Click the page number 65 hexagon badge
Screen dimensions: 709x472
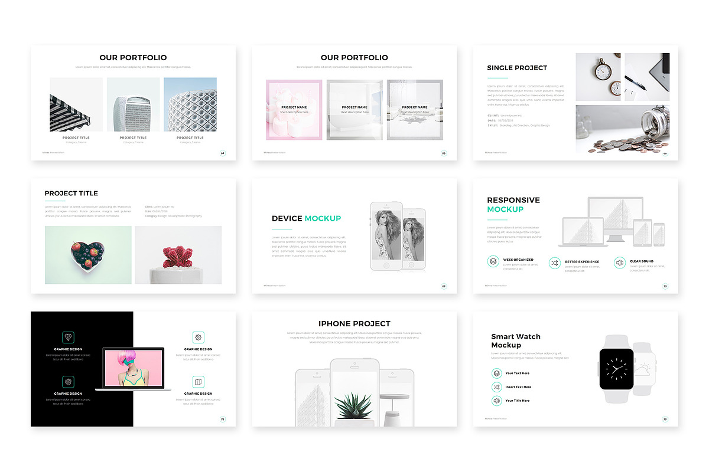(x=444, y=153)
